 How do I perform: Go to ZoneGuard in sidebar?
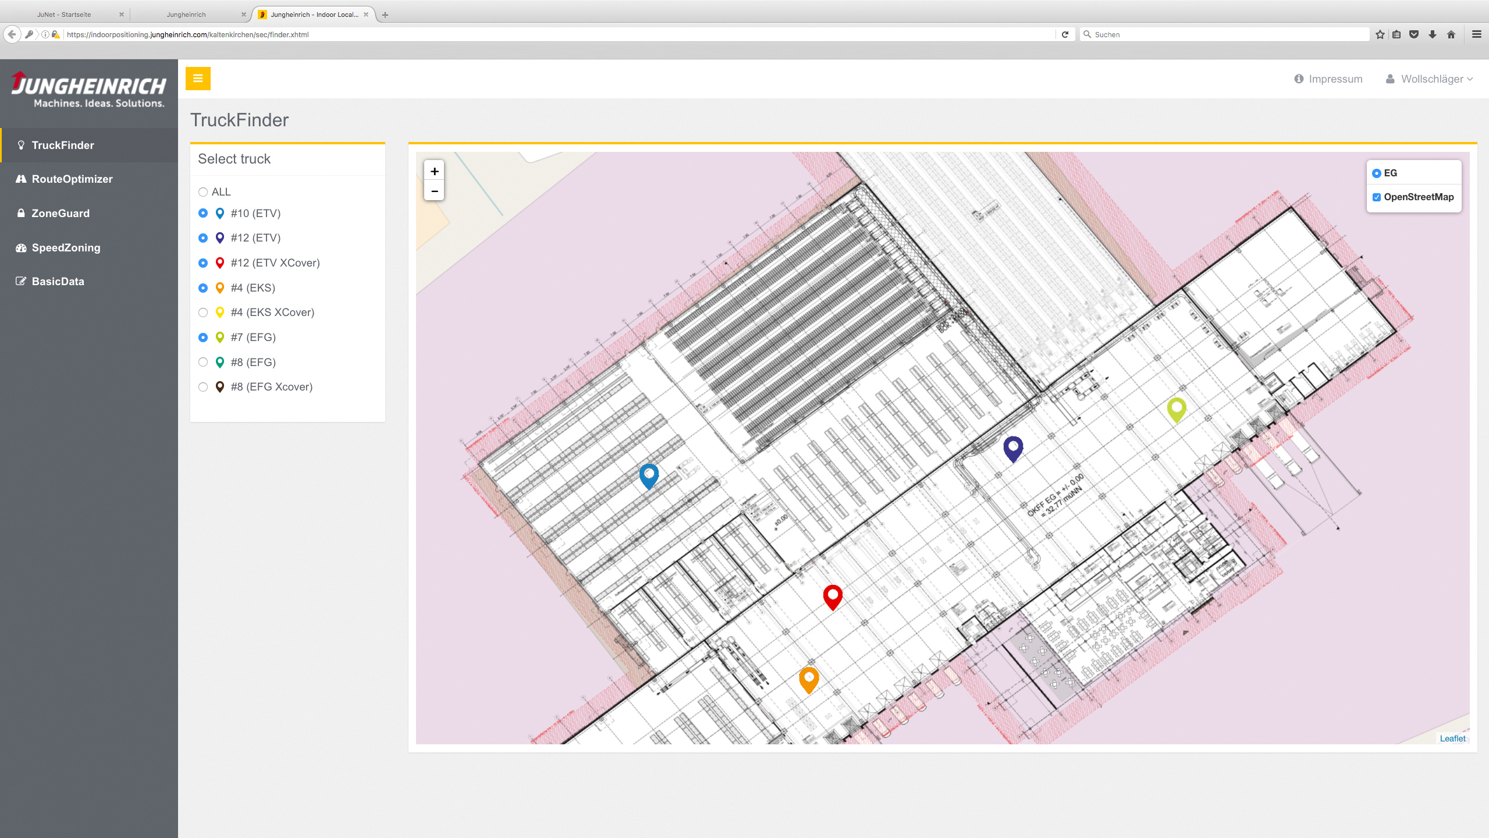61,214
